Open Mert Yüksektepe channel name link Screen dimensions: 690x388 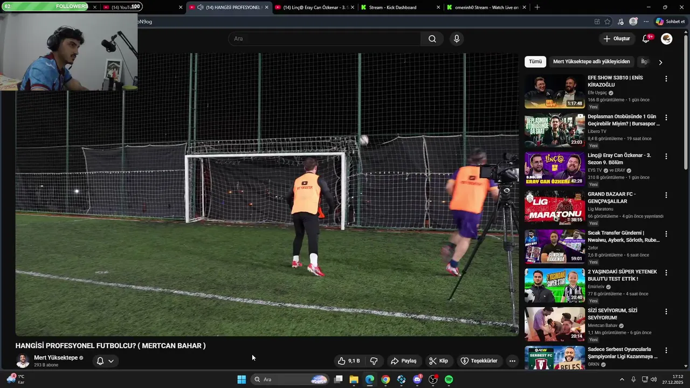click(x=56, y=358)
